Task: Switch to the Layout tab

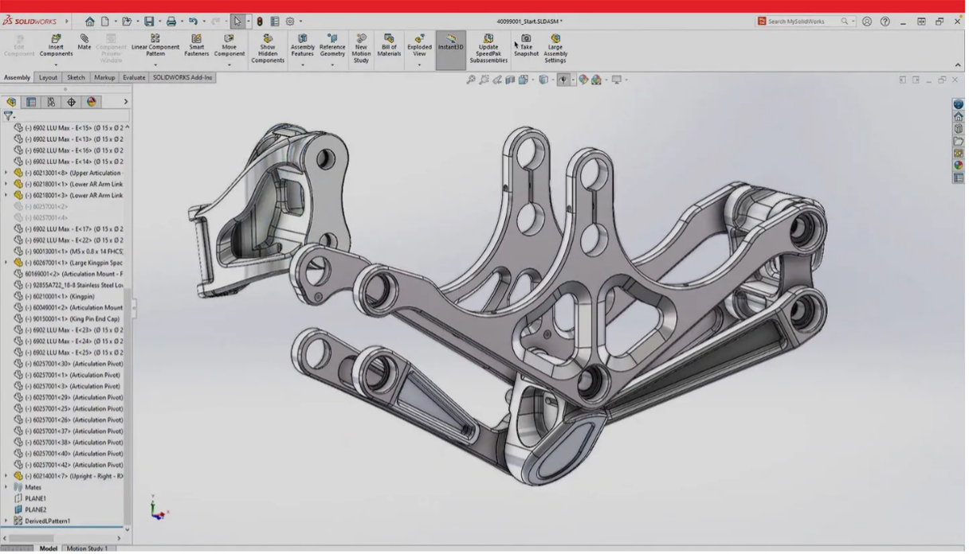Action: 49,78
